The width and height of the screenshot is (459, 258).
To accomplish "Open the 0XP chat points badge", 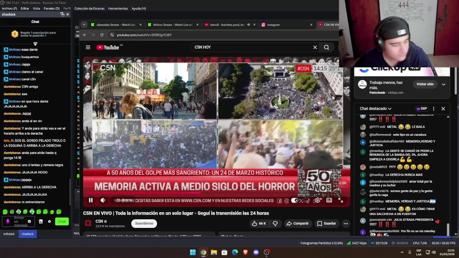I will (x=422, y=109).
